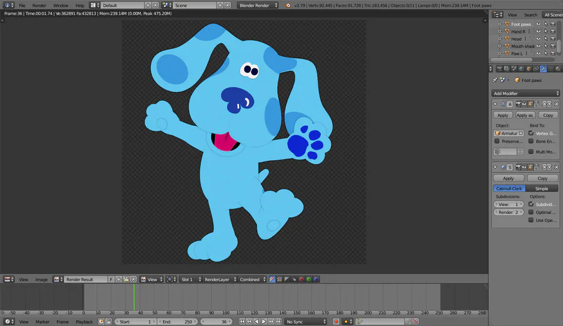
Task: Open the Window menu
Action: [61, 5]
